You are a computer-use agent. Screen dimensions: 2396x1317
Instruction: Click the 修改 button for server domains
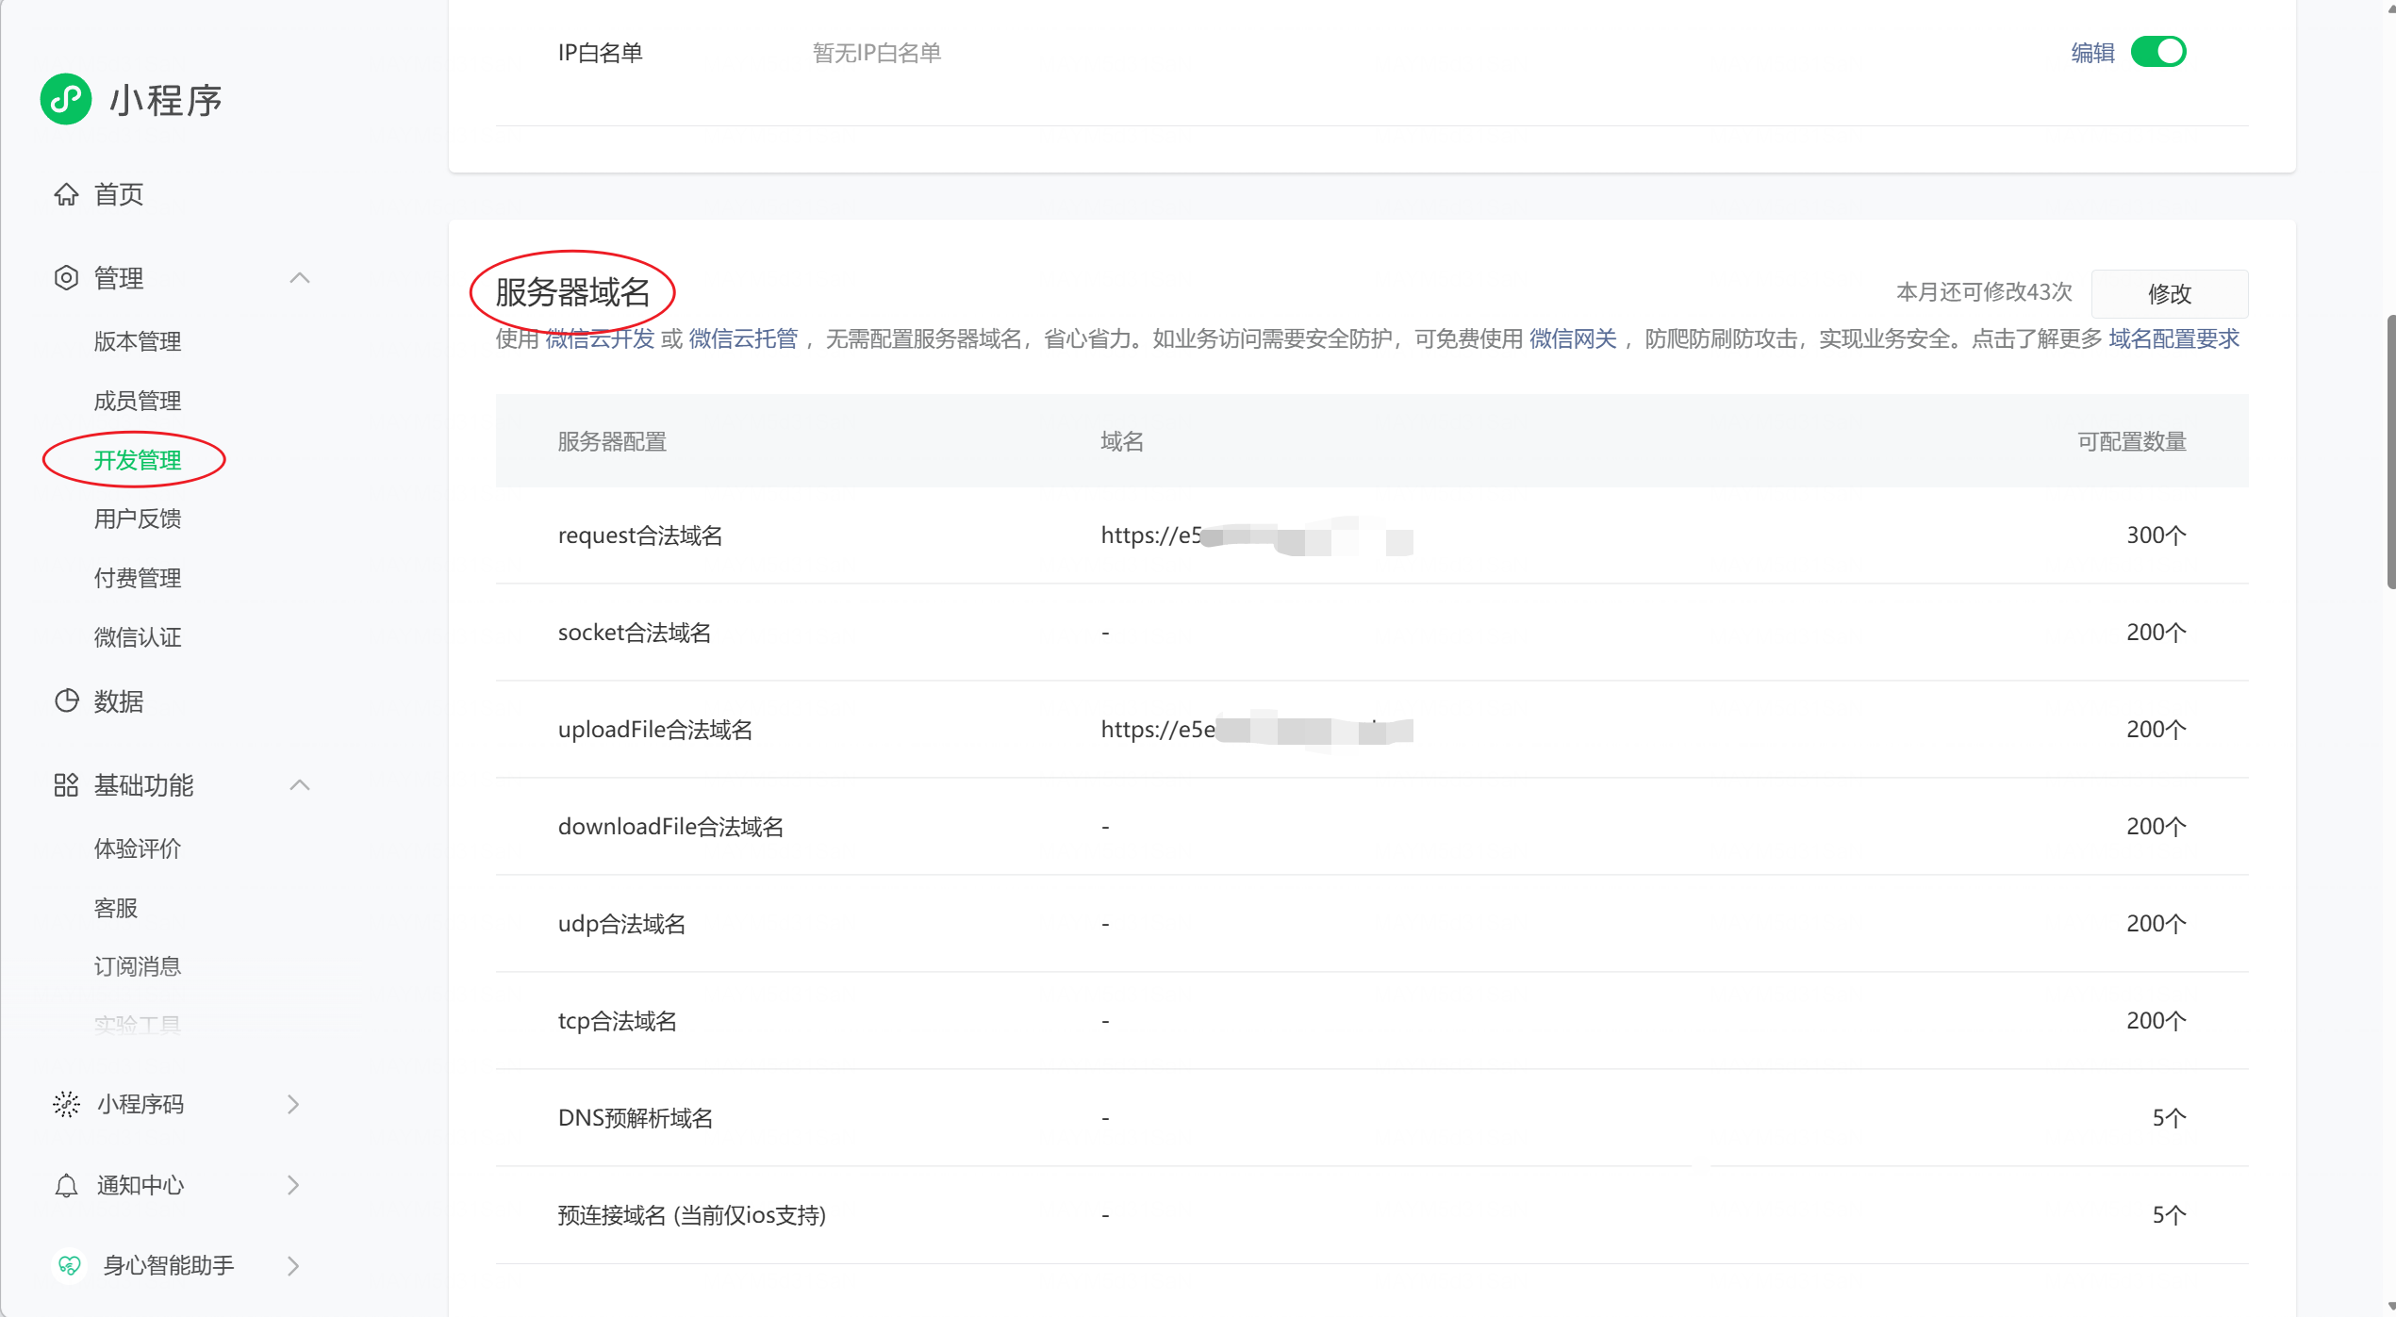2169,294
